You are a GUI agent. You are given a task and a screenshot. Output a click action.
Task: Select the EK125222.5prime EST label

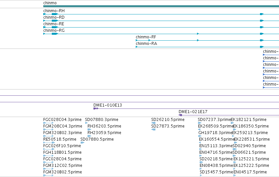(x=251, y=166)
